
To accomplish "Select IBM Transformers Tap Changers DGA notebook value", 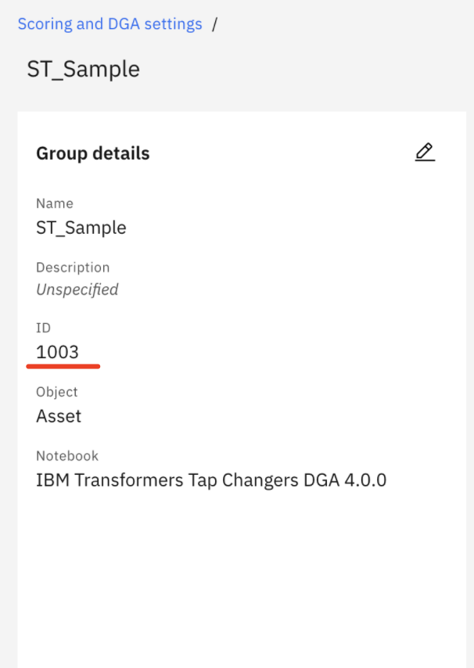I will pos(211,480).
